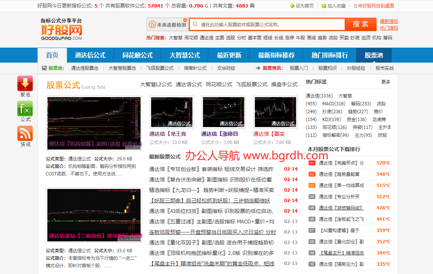Open the 操盘手公式 category link
The width and height of the screenshot is (433, 274).
284,85
